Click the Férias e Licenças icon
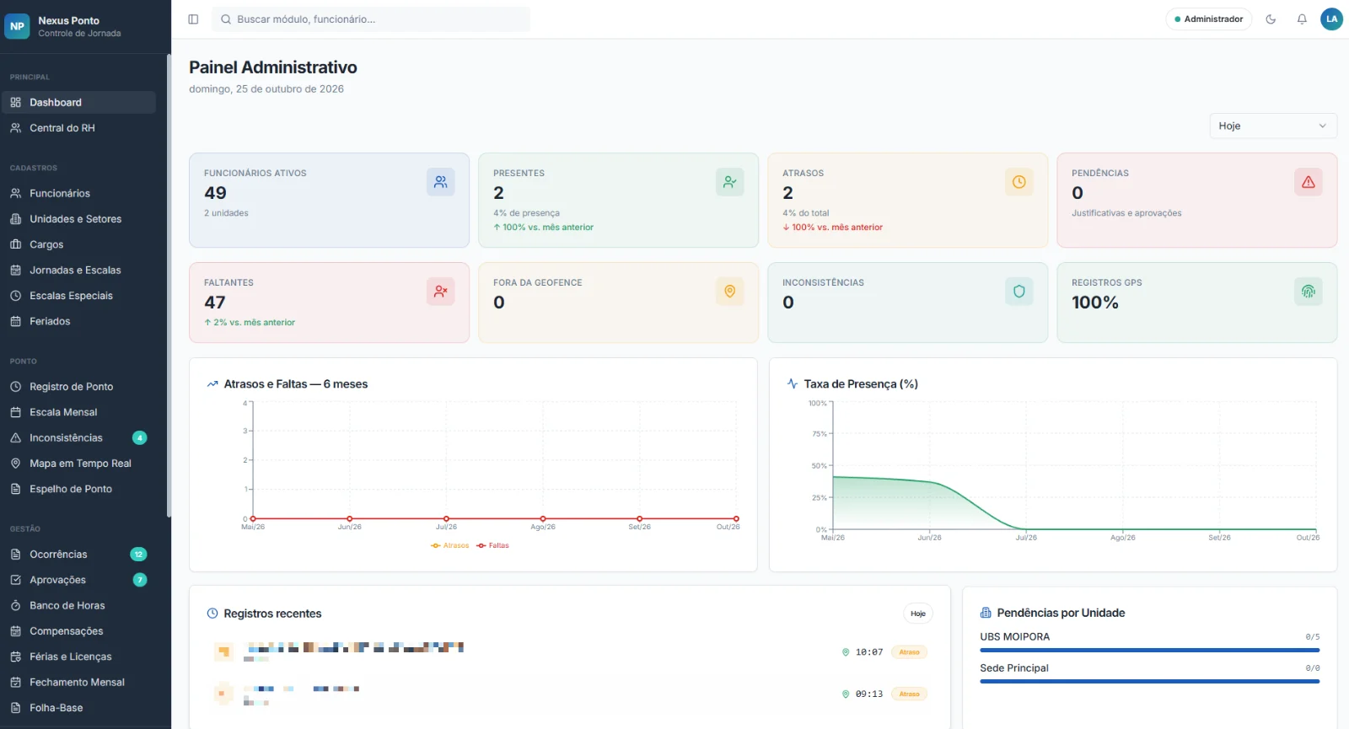Screen dimensions: 1349x729 (15, 657)
